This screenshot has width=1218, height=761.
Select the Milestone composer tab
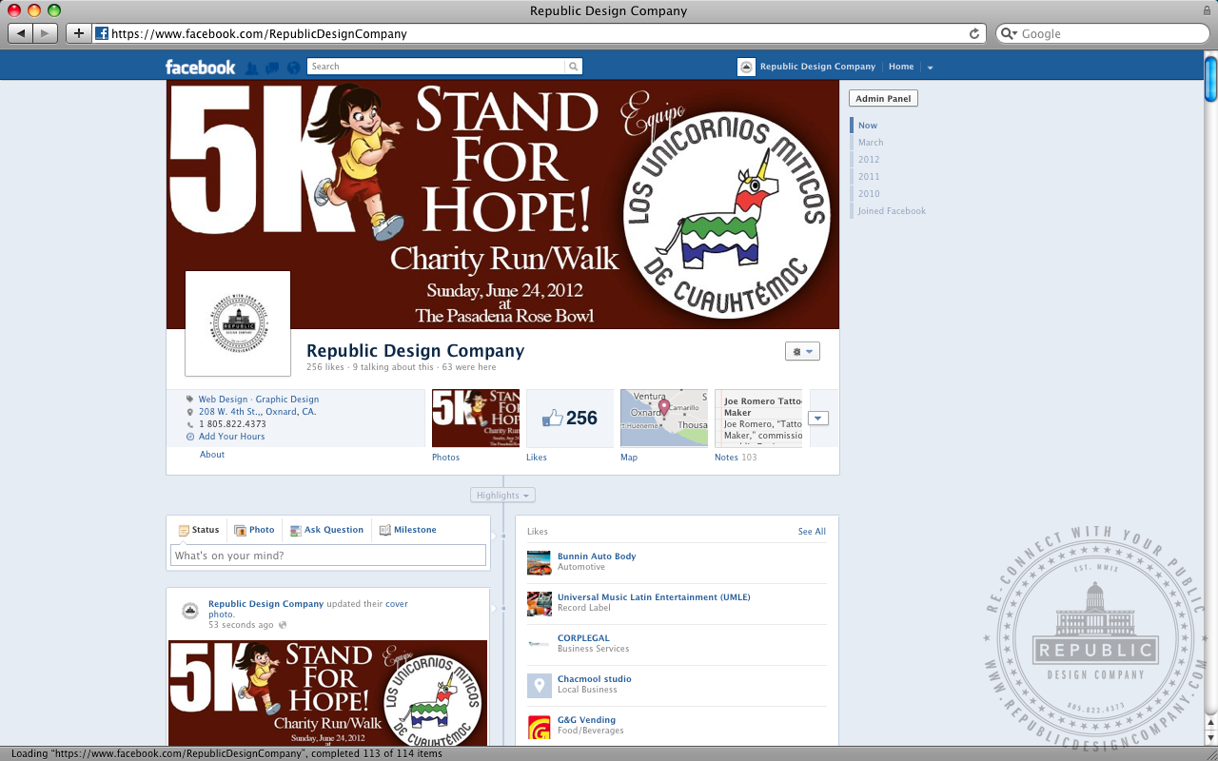tap(407, 530)
